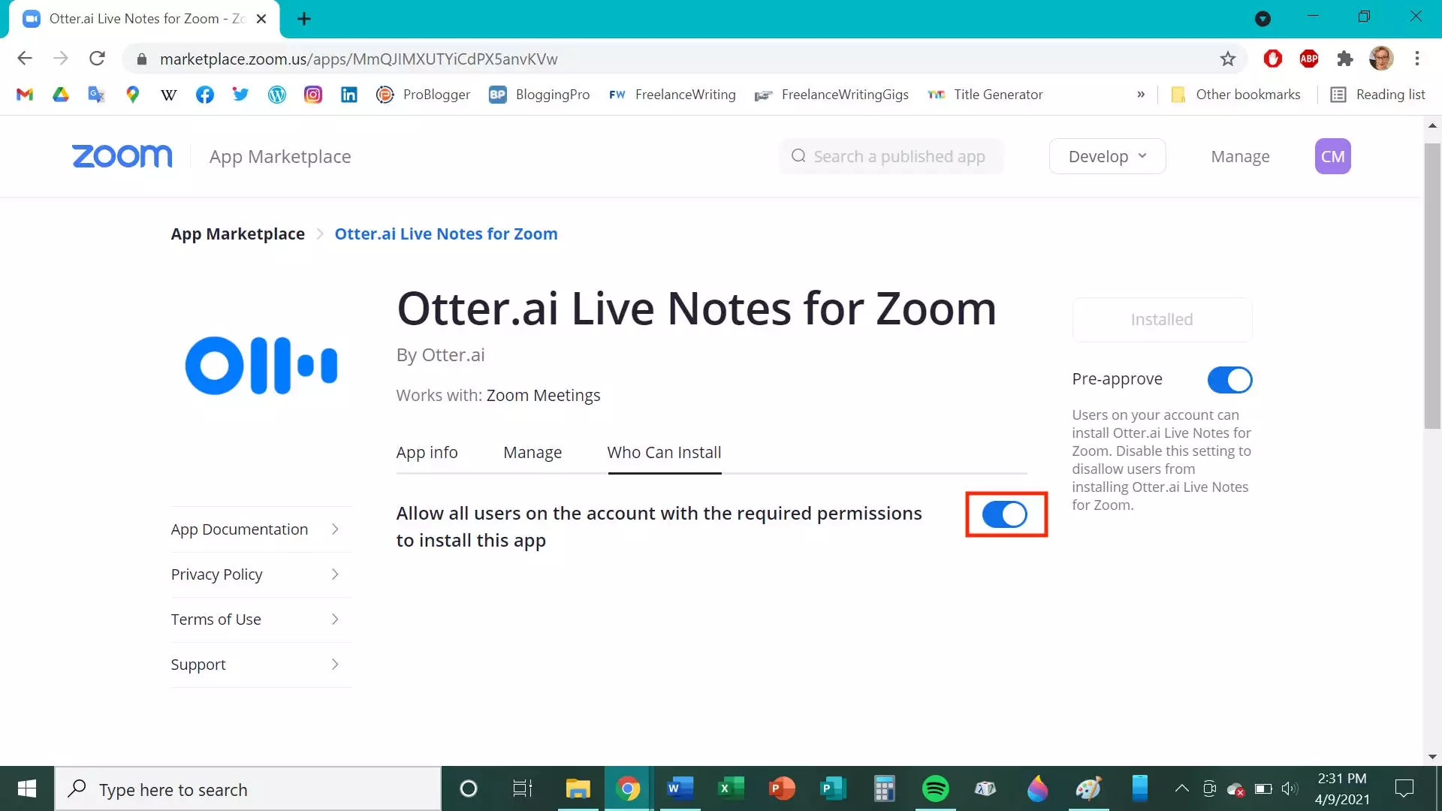The width and height of the screenshot is (1442, 811).
Task: Expand the Privacy Policy row
Action: point(261,574)
